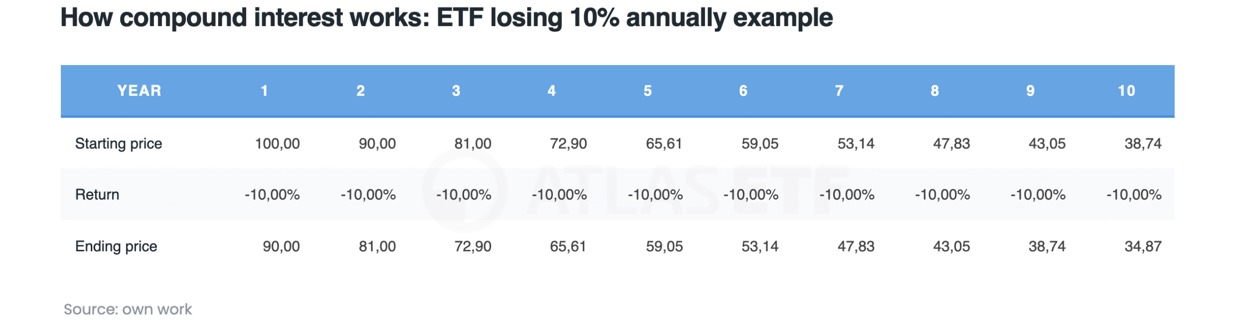Click the Source: own work caption
Image resolution: width=1236 pixels, height=323 pixels.
pos(127,309)
